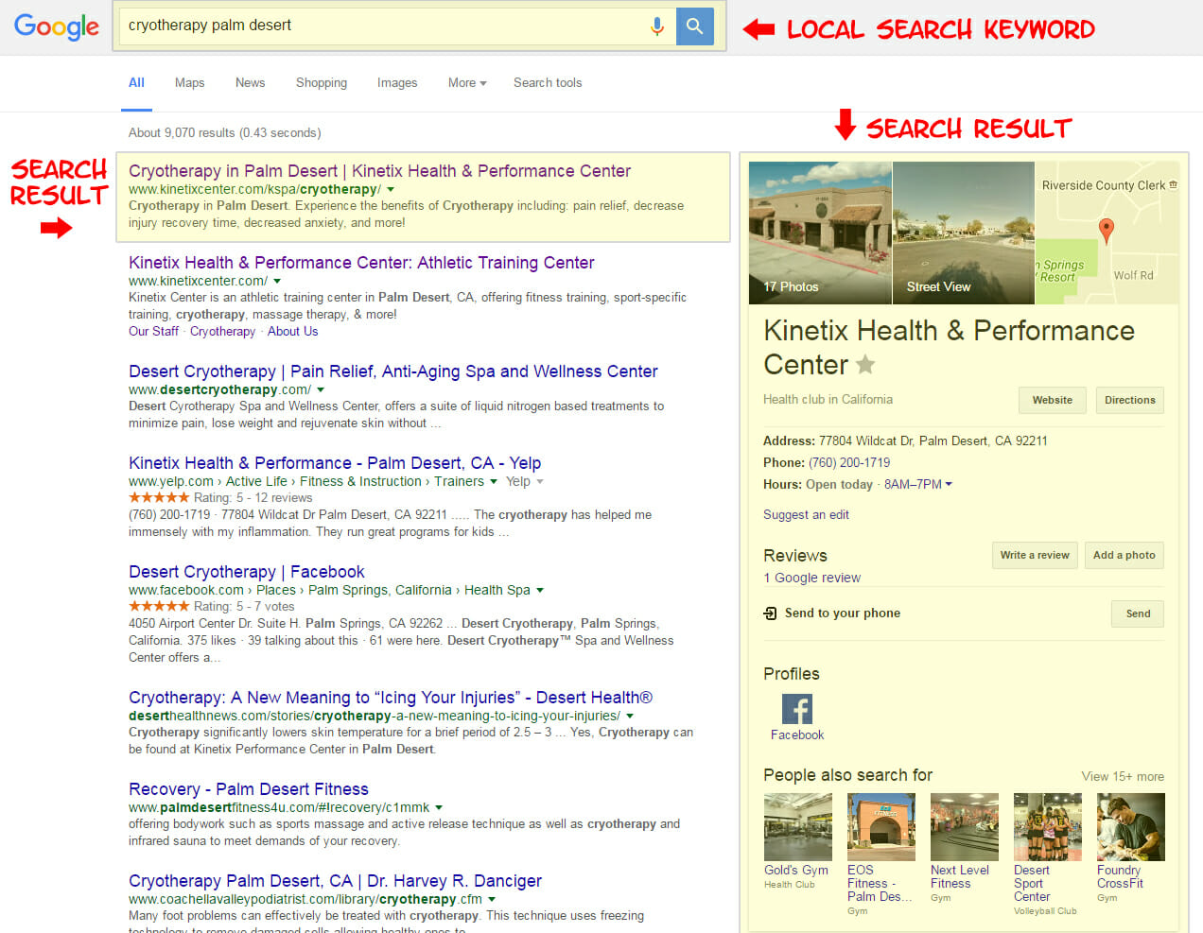Click the map pin on the map
Image resolution: width=1203 pixels, height=933 pixels.
coord(1106,230)
